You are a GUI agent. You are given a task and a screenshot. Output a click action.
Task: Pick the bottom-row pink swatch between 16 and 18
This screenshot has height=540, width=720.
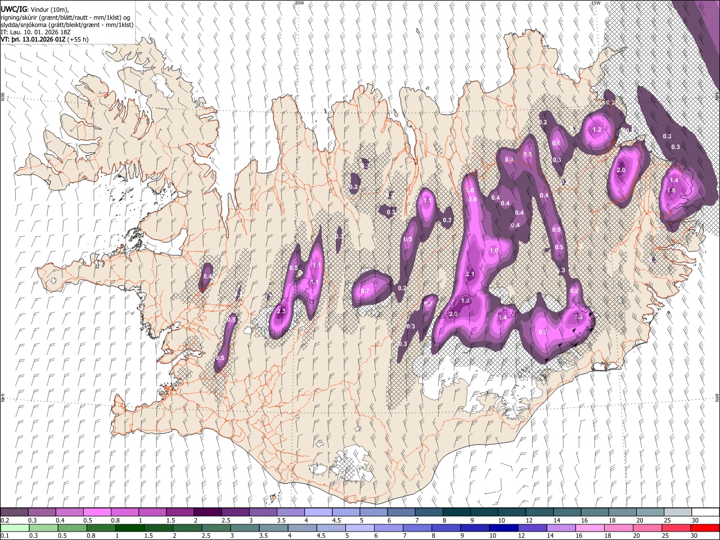pyautogui.click(x=589, y=528)
